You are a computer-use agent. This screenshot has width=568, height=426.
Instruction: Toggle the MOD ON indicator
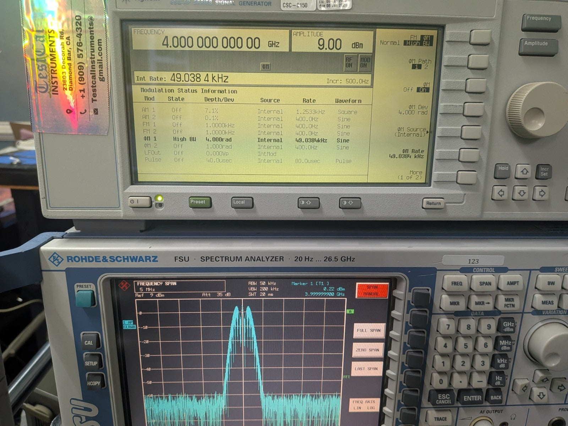click(365, 62)
